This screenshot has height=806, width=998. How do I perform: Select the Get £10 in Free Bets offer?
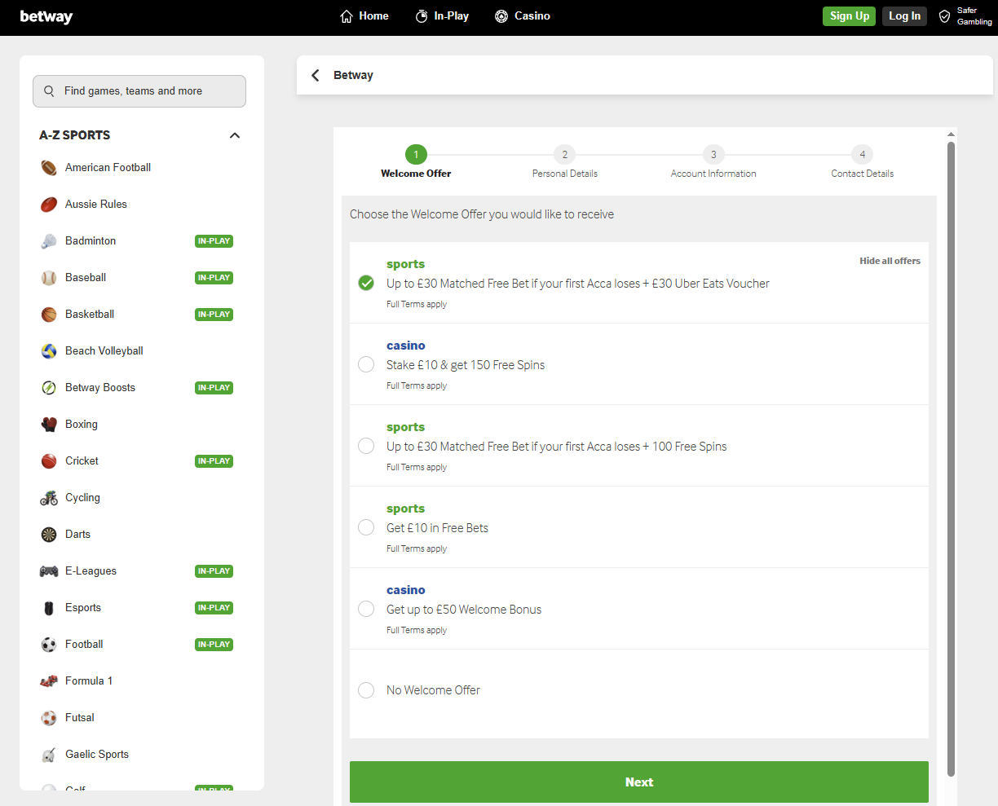pyautogui.click(x=366, y=527)
